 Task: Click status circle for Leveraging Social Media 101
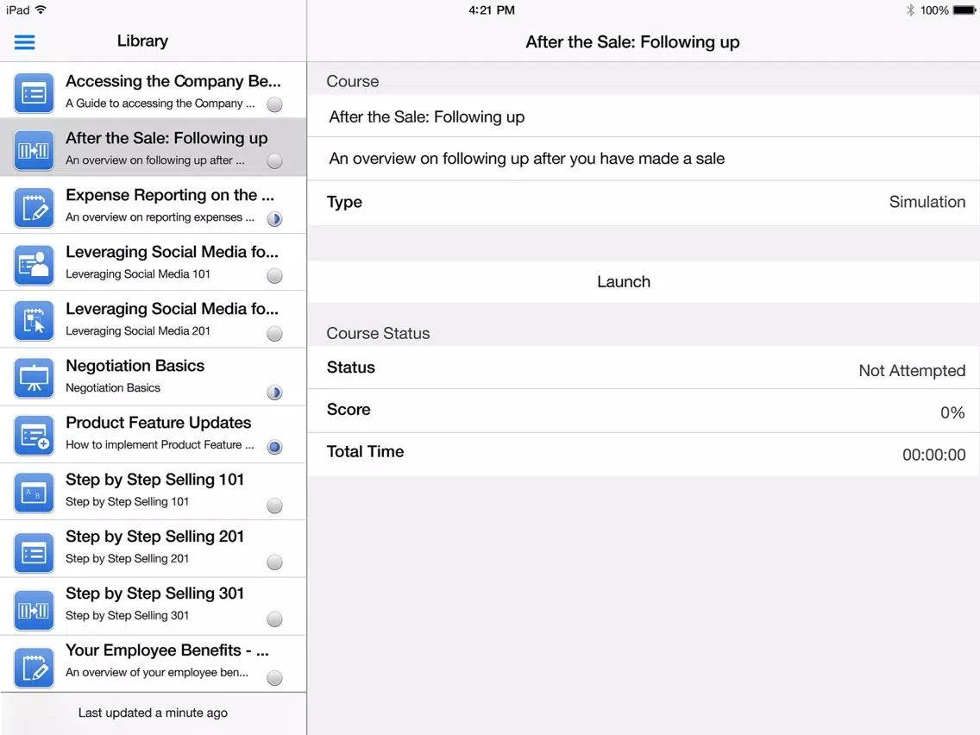pos(274,276)
